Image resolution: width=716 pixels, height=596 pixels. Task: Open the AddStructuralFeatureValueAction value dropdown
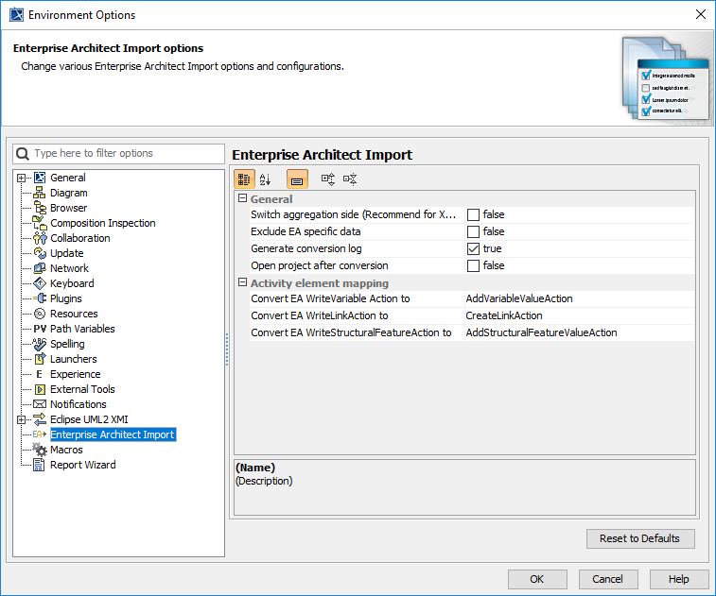pyautogui.click(x=579, y=332)
